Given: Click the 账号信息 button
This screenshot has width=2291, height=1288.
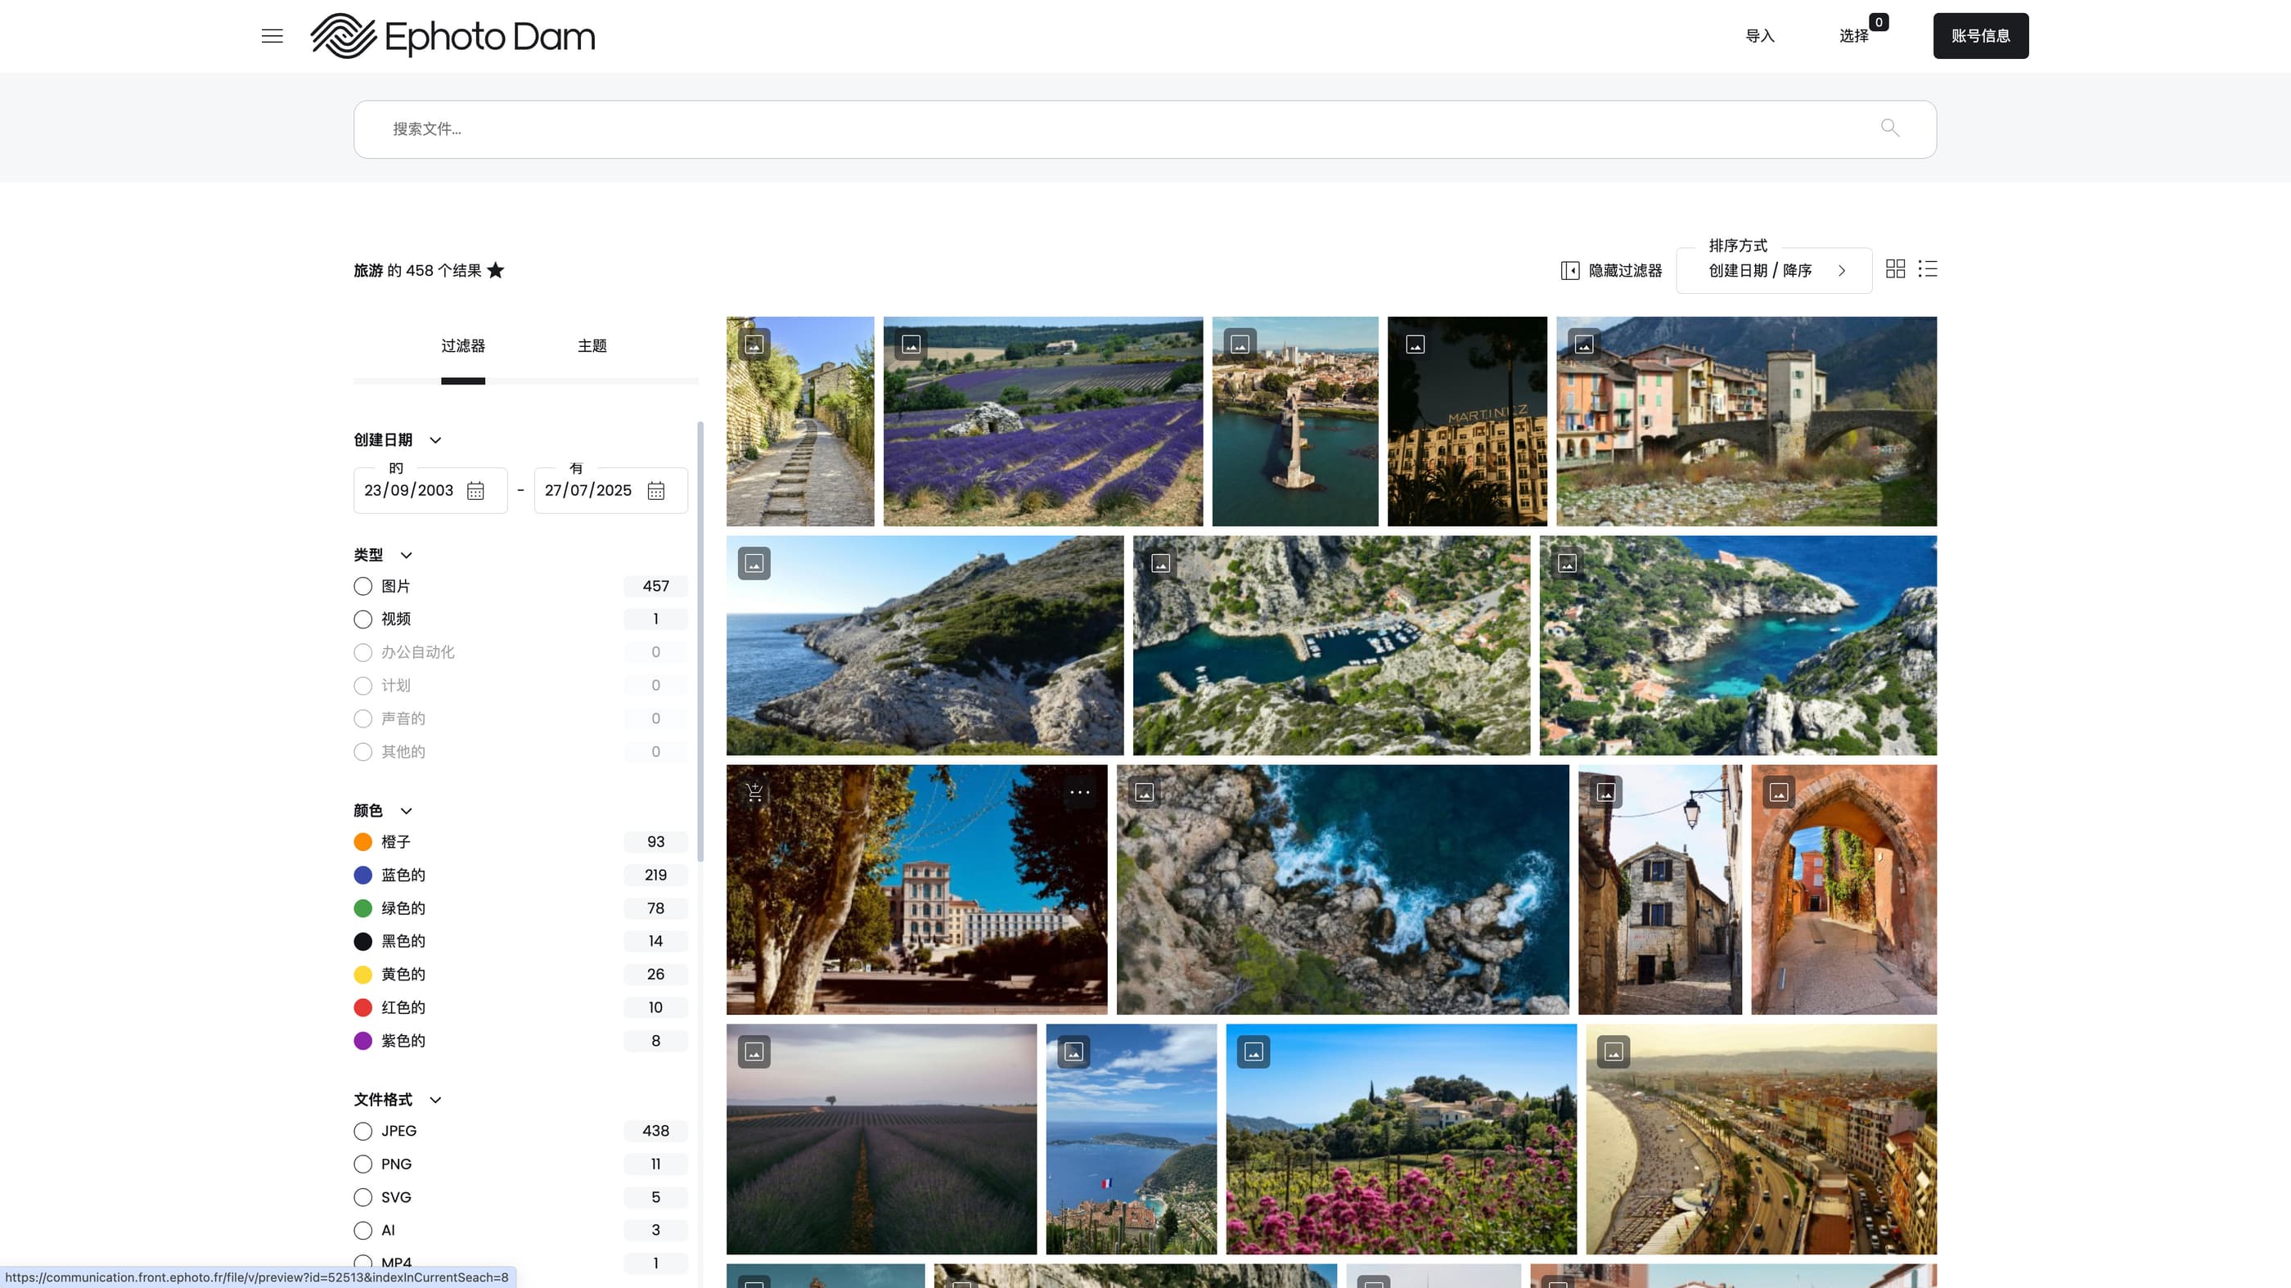Looking at the screenshot, I should 1981,35.
